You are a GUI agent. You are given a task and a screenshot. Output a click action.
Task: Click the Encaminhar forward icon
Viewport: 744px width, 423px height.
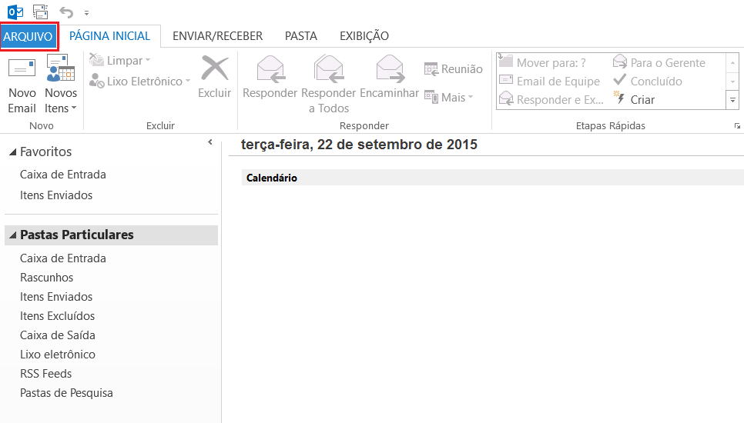(390, 69)
